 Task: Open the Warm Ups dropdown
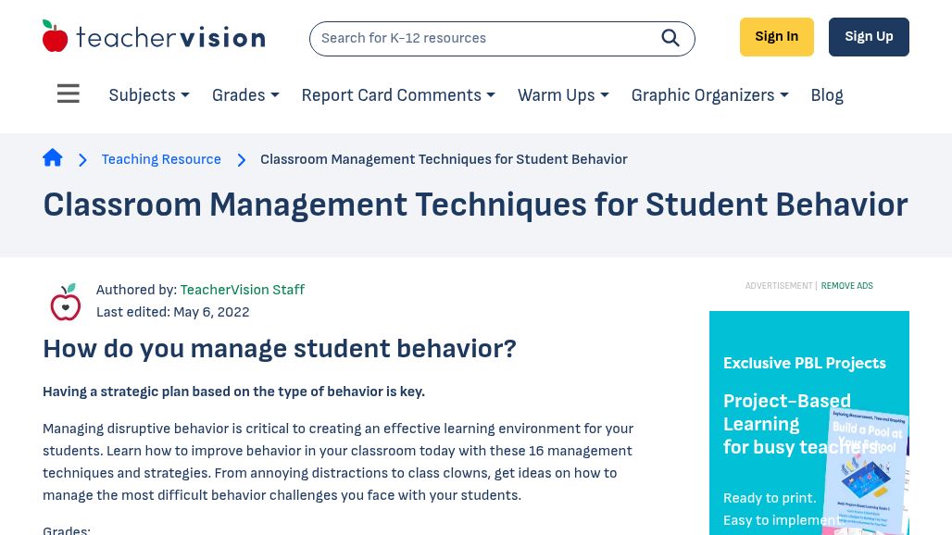(x=563, y=95)
